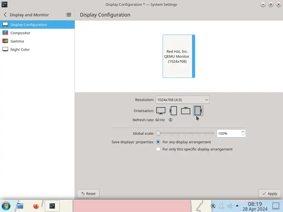Select the QEMU Monitor display preview
The width and height of the screenshot is (283, 212).
tap(179, 56)
